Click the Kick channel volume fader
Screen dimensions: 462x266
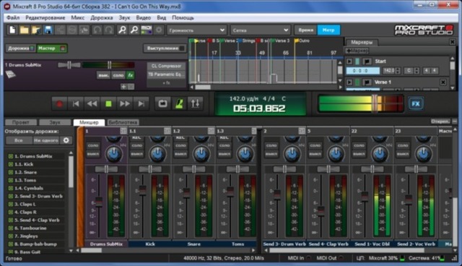pos(143,190)
